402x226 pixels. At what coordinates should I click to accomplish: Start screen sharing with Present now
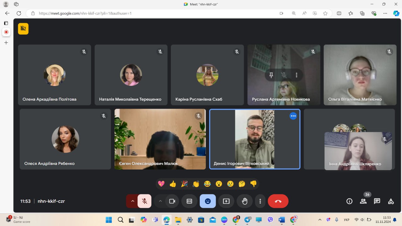point(226,201)
